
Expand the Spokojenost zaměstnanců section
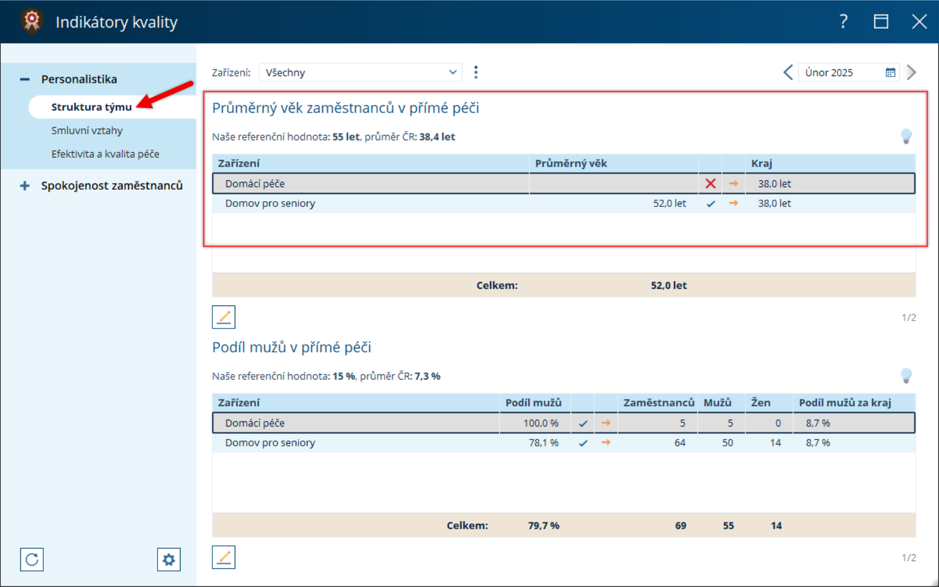[25, 186]
